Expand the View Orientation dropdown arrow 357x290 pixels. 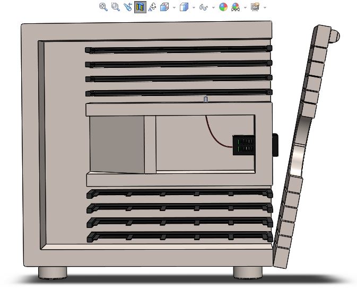click(174, 7)
